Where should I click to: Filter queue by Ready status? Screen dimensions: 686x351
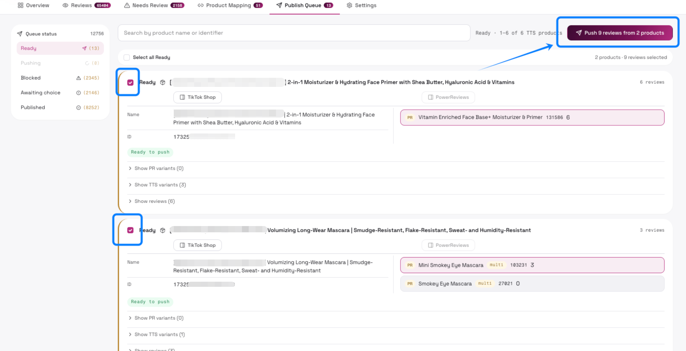click(x=60, y=48)
